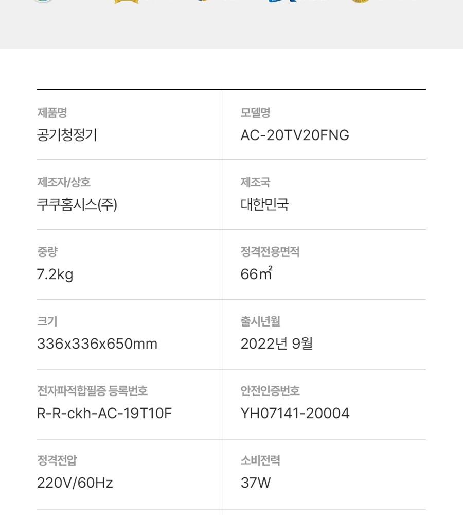Click the power consumption 37W value
This screenshot has width=463, height=515.
pyautogui.click(x=256, y=483)
